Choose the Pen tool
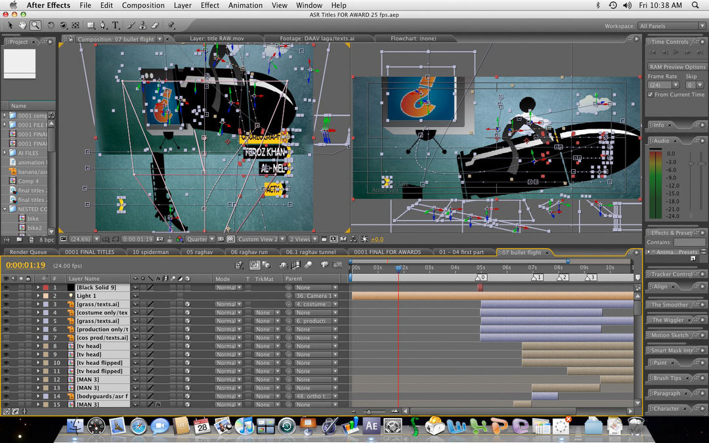The width and height of the screenshot is (709, 443). pyautogui.click(x=102, y=25)
